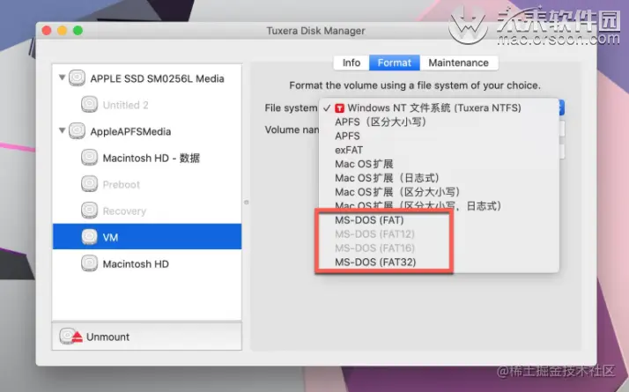The image size is (629, 392).
Task: Click the Preboot volume name
Action: click(x=122, y=185)
